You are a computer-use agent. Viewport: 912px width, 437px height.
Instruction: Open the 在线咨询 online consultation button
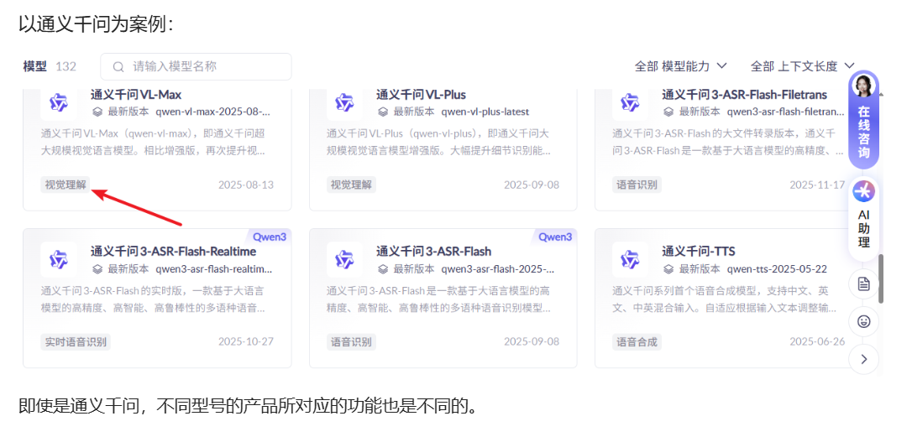[x=864, y=120]
